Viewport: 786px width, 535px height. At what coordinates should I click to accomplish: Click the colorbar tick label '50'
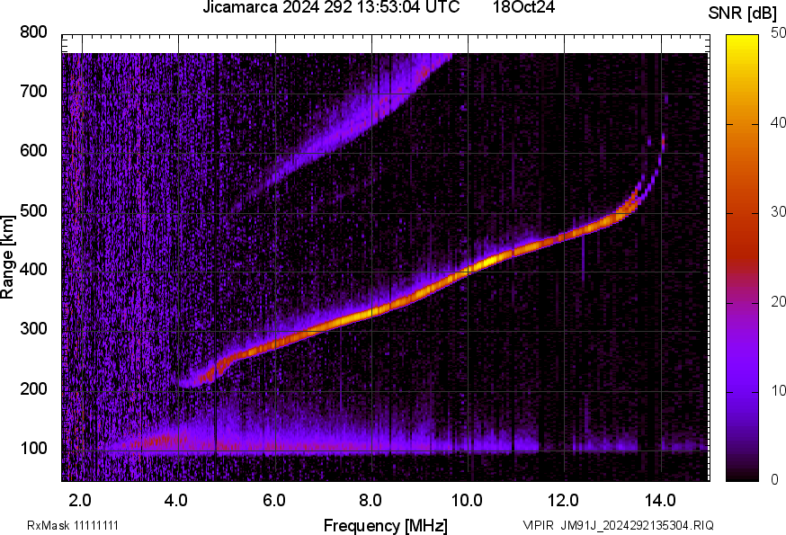(778, 33)
